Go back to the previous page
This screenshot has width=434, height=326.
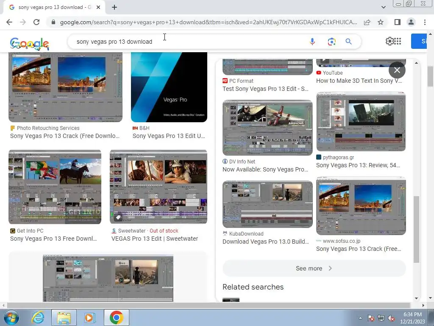tap(9, 22)
